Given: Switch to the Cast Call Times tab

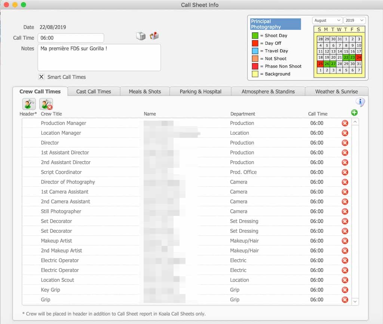Looking at the screenshot, I should [x=94, y=91].
